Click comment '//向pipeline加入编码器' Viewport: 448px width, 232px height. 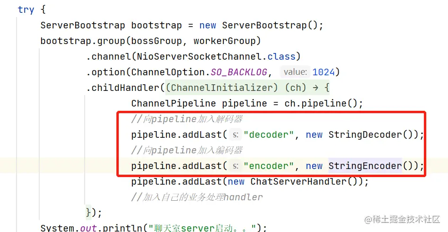point(187,150)
